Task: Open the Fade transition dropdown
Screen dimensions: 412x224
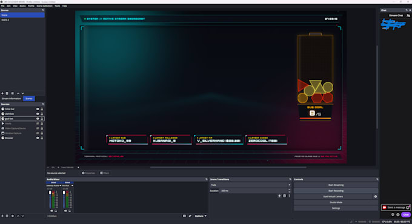Action: (x=251, y=185)
